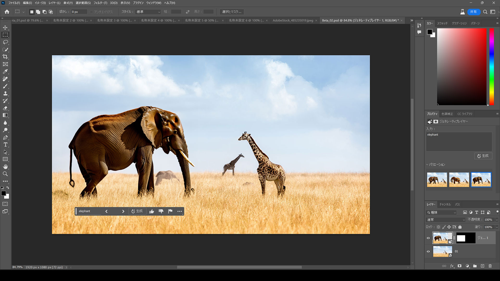The width and height of the screenshot is (500, 281).
Task: Select the Crop tool
Action: point(5,57)
